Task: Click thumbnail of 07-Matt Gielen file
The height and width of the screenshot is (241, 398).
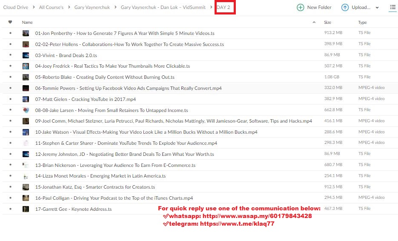Action: [26, 99]
